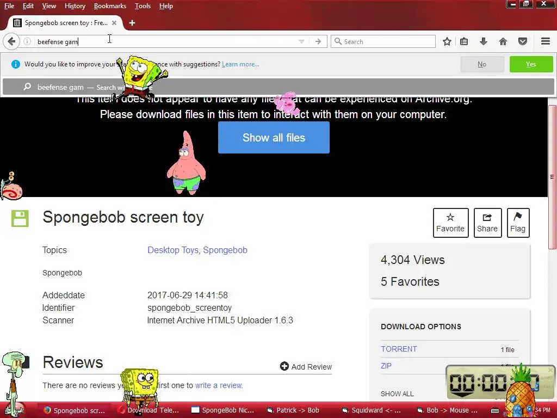Save page to Pocket icon

coord(523,41)
